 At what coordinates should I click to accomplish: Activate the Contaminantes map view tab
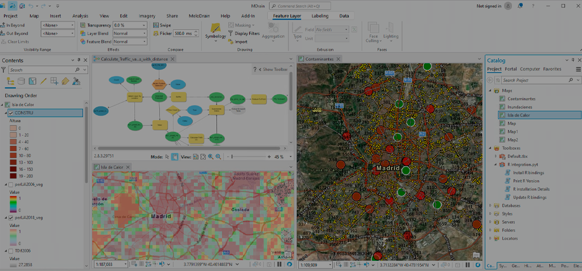pos(319,59)
